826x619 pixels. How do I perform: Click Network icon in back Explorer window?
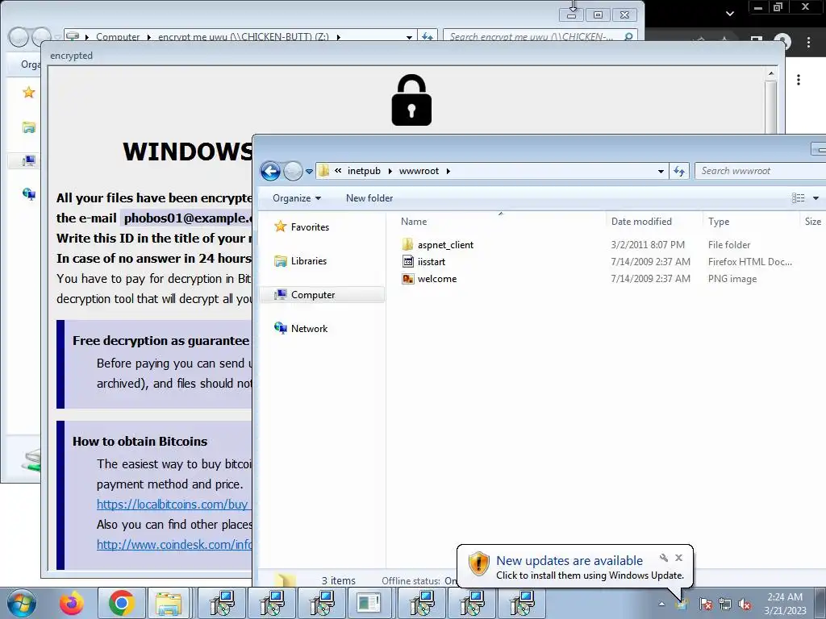coord(28,194)
